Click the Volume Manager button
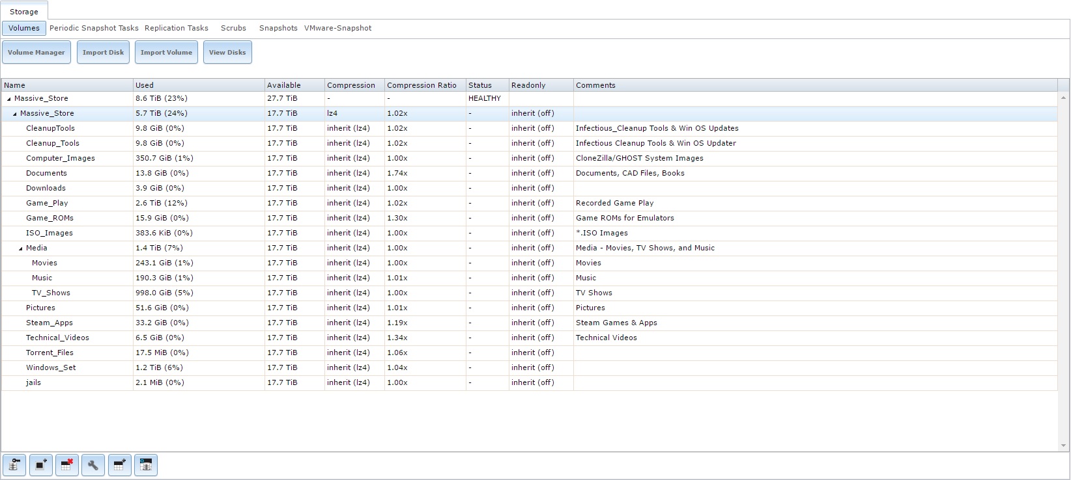The width and height of the screenshot is (1071, 480). (36, 52)
